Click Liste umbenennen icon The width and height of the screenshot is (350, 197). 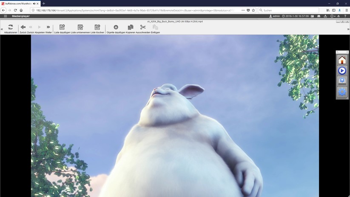tap(80, 27)
